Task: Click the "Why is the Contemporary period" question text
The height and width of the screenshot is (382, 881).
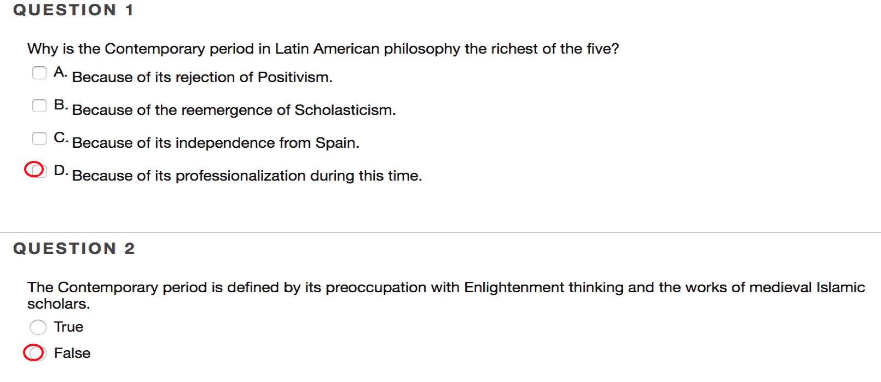Action: pyautogui.click(x=323, y=49)
